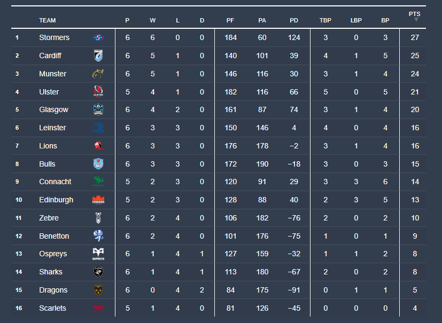
Task: Click the Bulls row points total
Action: pos(415,164)
